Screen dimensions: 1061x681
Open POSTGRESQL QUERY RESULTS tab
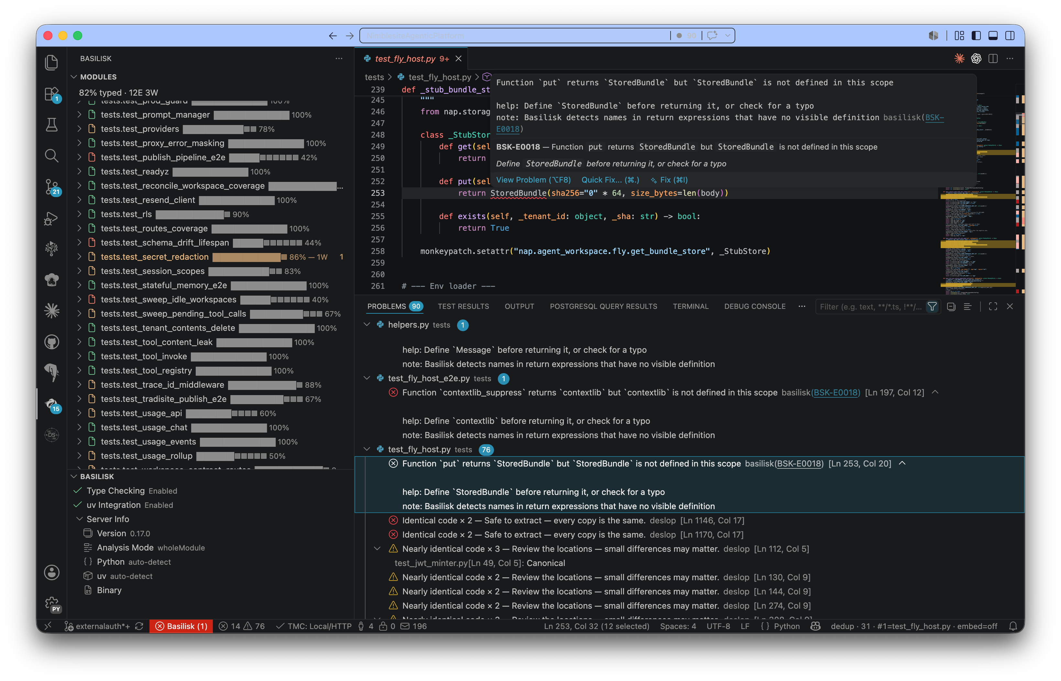click(603, 307)
